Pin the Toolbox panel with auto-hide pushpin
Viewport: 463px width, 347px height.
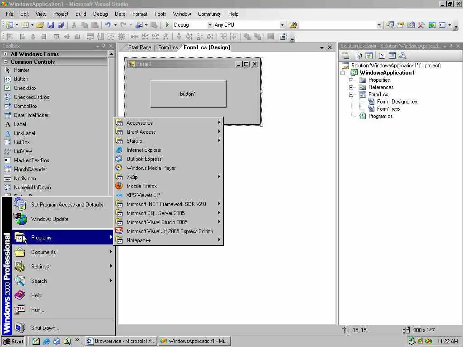click(104, 46)
